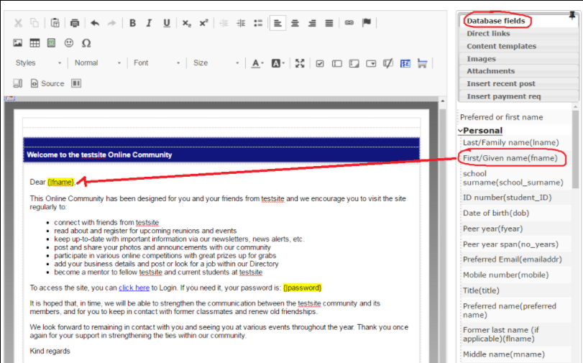583x363 pixels.
Task: Click the Underline formatting icon
Action: pos(167,23)
